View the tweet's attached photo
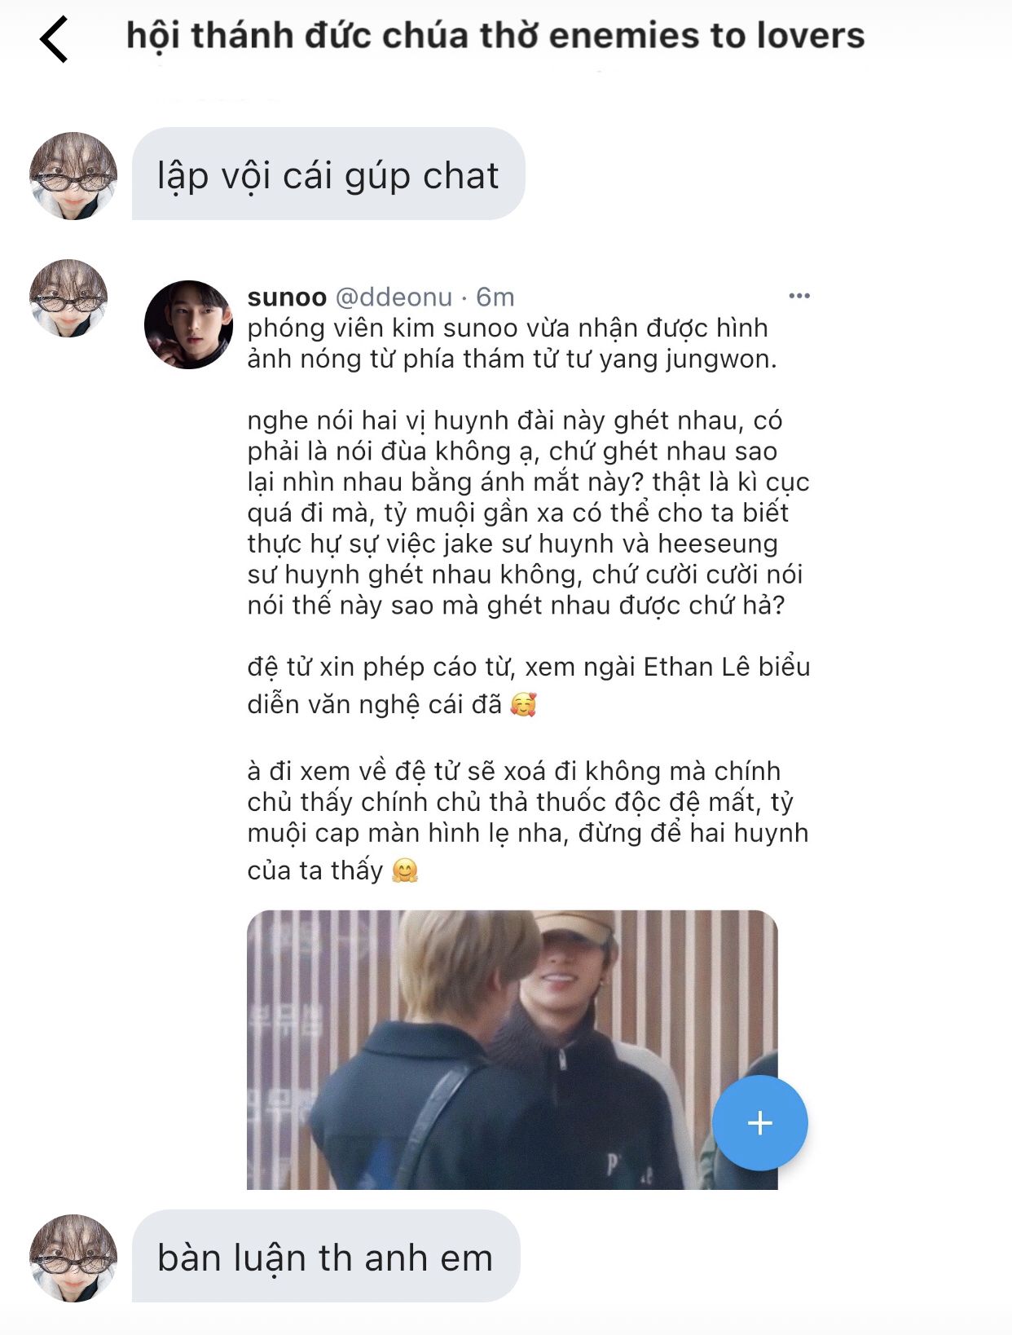 513,1050
